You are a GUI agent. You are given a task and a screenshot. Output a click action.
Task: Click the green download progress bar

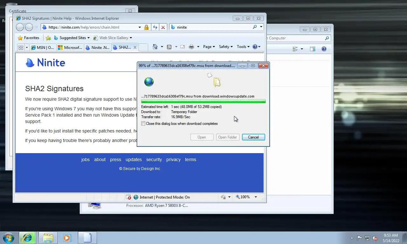pos(203,101)
